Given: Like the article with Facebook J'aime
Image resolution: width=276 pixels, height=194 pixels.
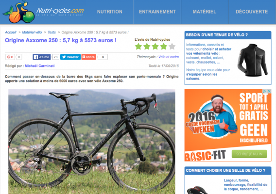Looking at the screenshot, I should coord(41,57).
